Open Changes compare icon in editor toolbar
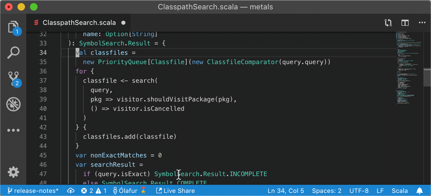The width and height of the screenshot is (431, 196). [388, 23]
